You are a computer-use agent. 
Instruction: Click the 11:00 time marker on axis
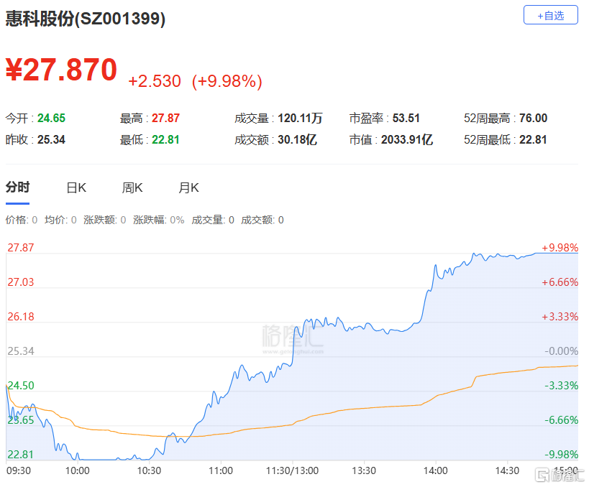click(221, 470)
